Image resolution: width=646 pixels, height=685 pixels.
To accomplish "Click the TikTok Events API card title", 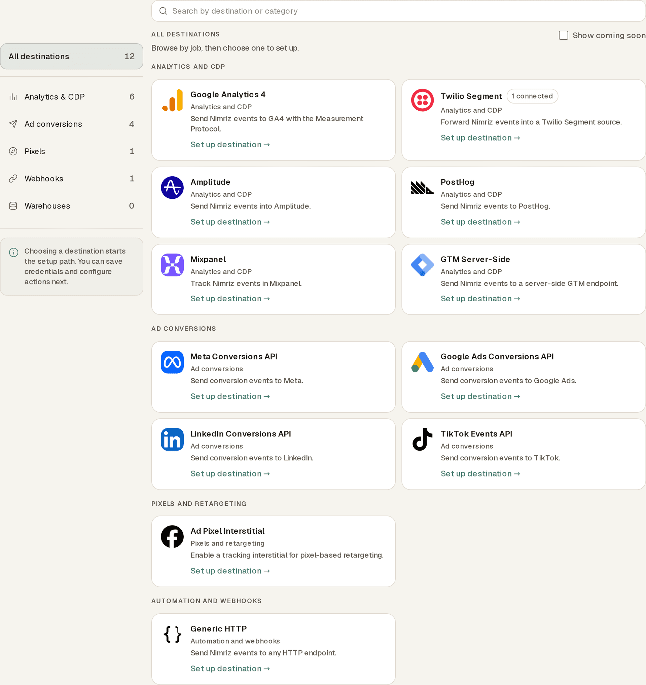I will coord(476,433).
